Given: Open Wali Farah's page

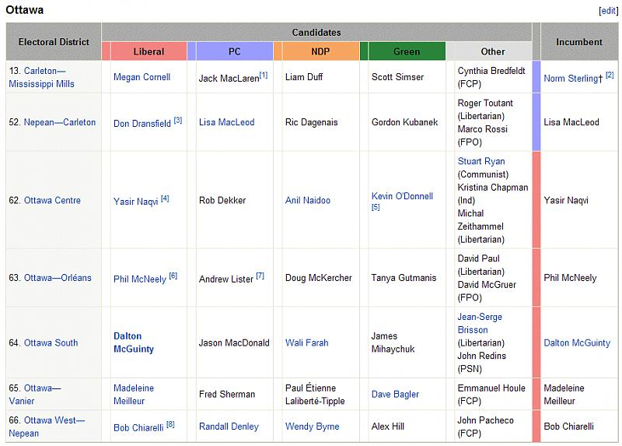Looking at the screenshot, I should (x=306, y=342).
